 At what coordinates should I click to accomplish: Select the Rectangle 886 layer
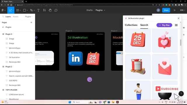point(15,85)
